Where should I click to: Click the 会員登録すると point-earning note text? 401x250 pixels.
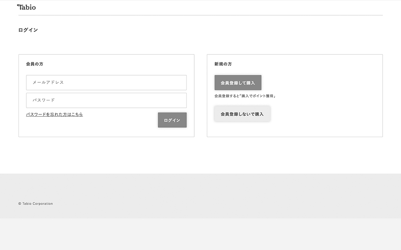(245, 96)
